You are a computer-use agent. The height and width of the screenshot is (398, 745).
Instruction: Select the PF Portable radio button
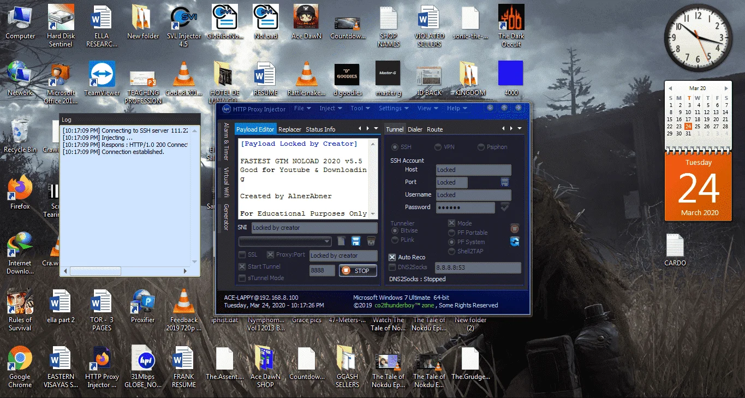click(x=452, y=233)
